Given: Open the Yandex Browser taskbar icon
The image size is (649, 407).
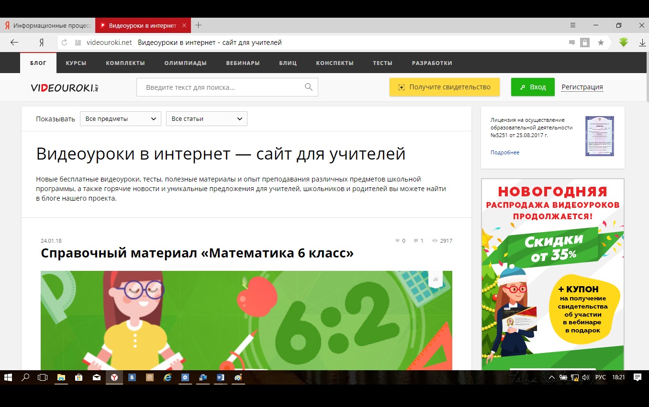Looking at the screenshot, I should pos(114,377).
